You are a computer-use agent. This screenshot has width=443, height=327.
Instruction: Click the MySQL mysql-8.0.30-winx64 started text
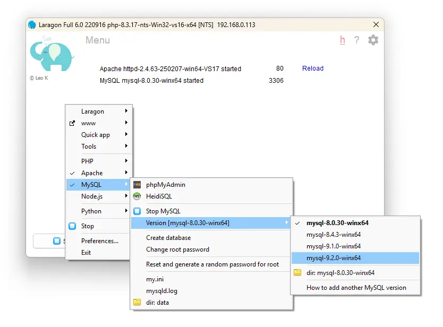coord(151,81)
